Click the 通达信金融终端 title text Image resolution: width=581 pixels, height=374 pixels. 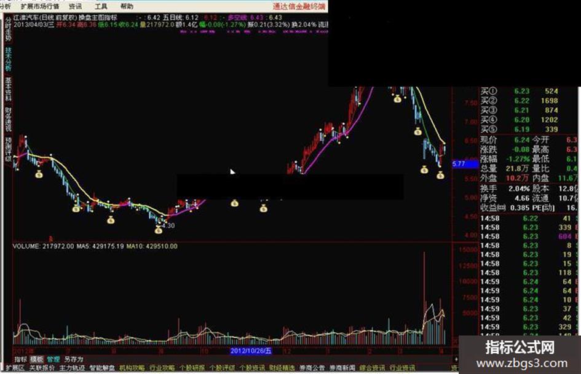click(x=299, y=6)
